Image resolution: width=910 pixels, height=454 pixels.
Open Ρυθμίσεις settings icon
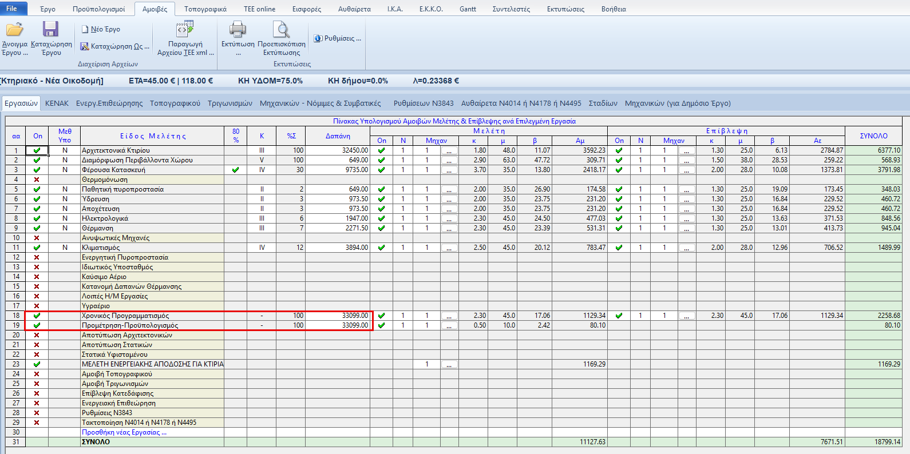pyautogui.click(x=318, y=38)
